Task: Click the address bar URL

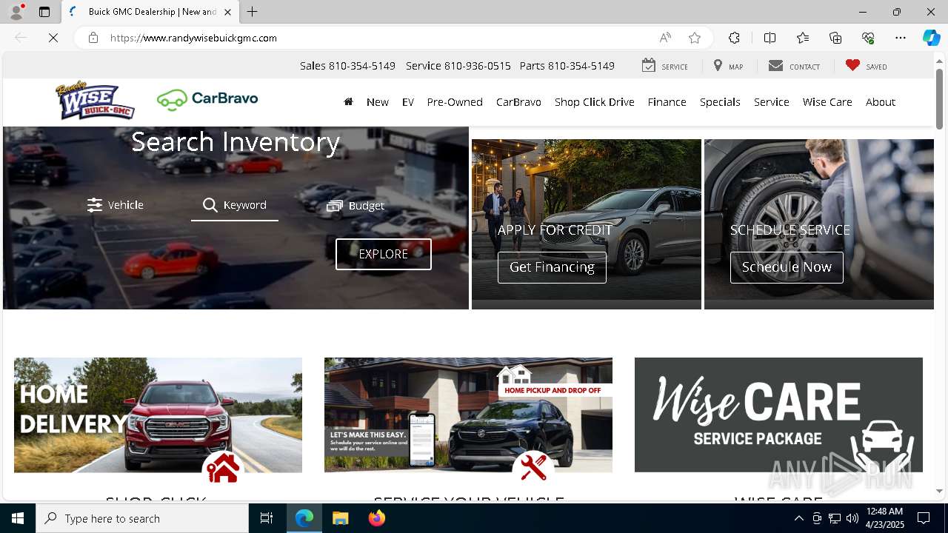Action: [x=193, y=38]
